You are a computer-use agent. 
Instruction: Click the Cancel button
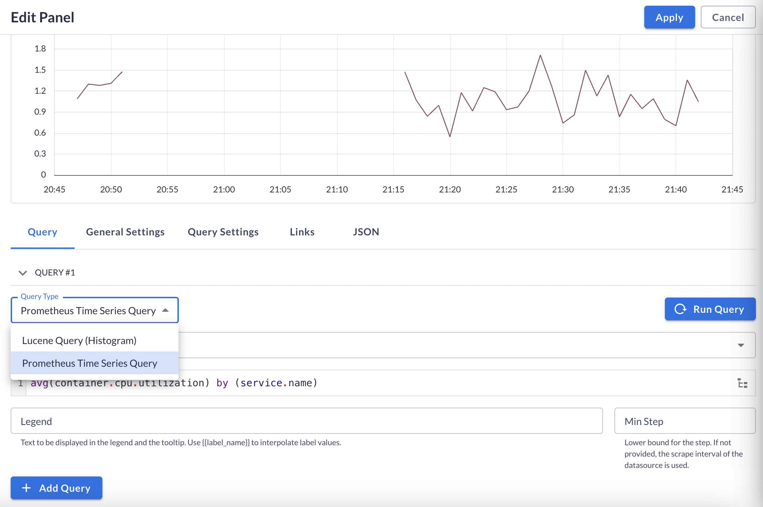coord(728,17)
